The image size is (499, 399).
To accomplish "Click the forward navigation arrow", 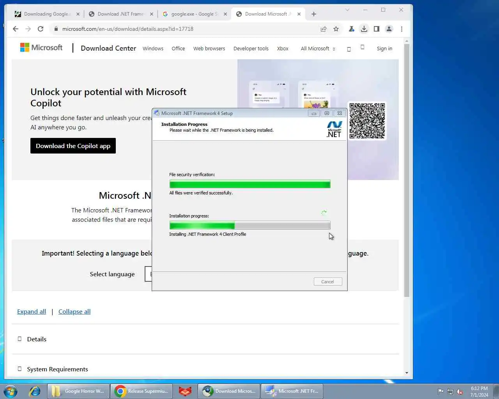I will [28, 29].
